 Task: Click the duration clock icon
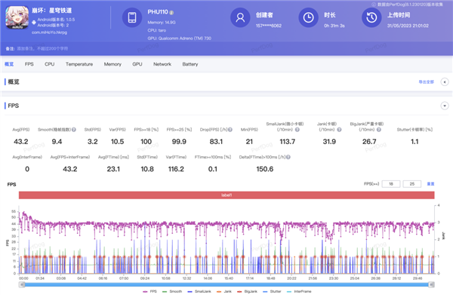pyautogui.click(x=308, y=17)
